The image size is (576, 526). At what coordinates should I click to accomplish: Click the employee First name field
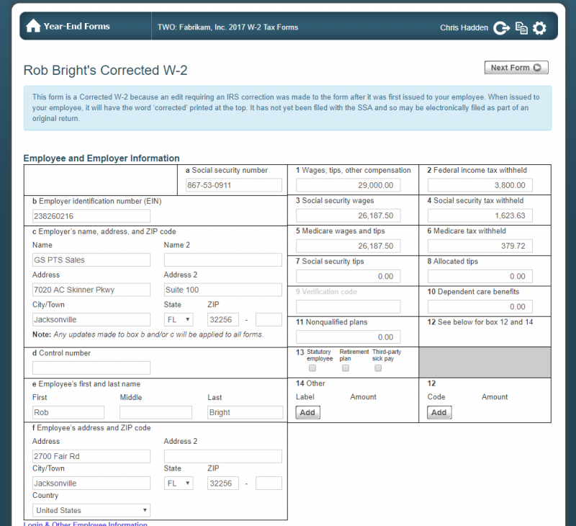point(68,412)
